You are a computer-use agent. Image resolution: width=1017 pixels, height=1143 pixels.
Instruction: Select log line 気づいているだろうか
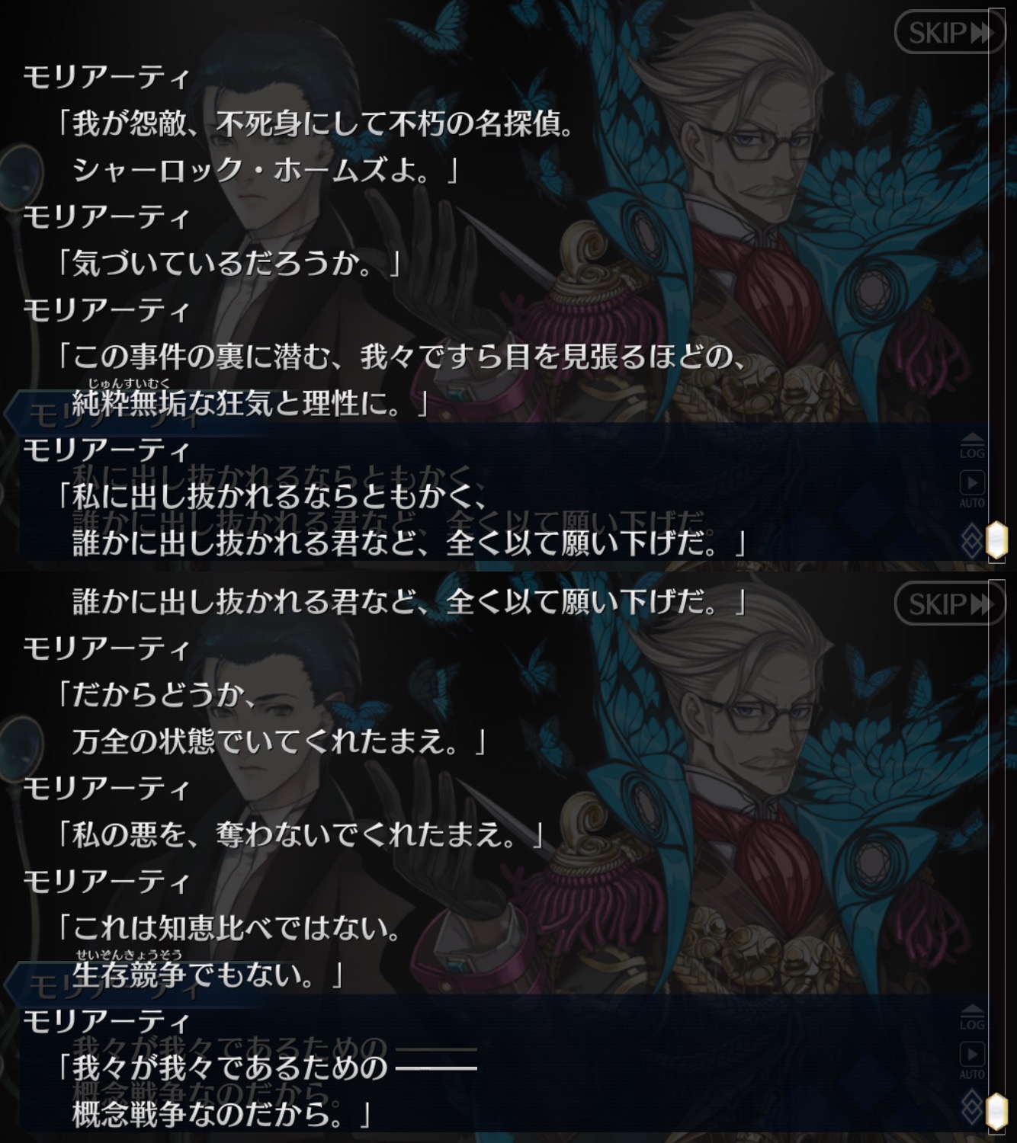(x=230, y=263)
